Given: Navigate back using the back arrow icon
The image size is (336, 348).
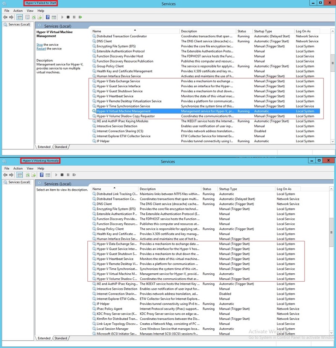Looking at the screenshot, I should [x=5, y=17].
